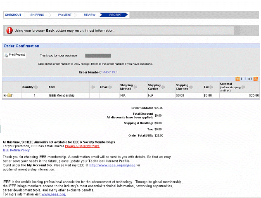This screenshot has width=261, height=198.
Task: Click the $25.00 subtotal table cell
Action: click(x=240, y=95)
